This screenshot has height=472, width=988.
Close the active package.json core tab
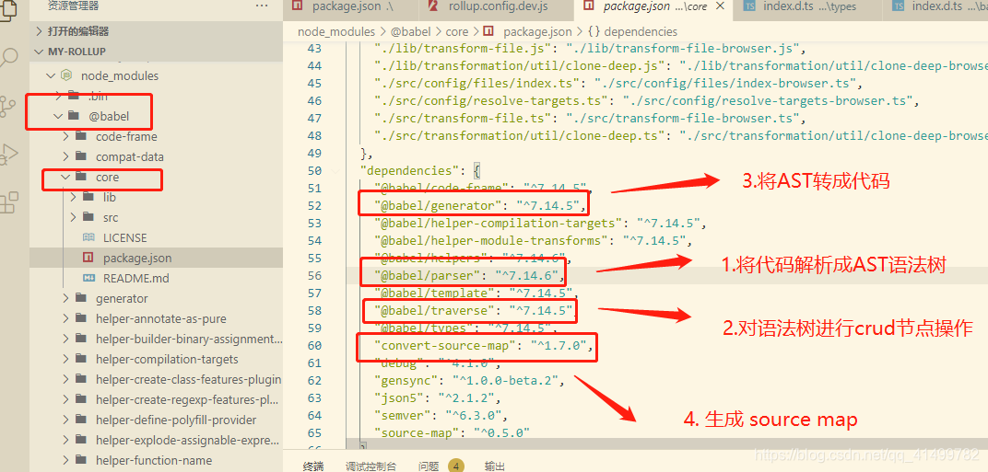coord(721,6)
